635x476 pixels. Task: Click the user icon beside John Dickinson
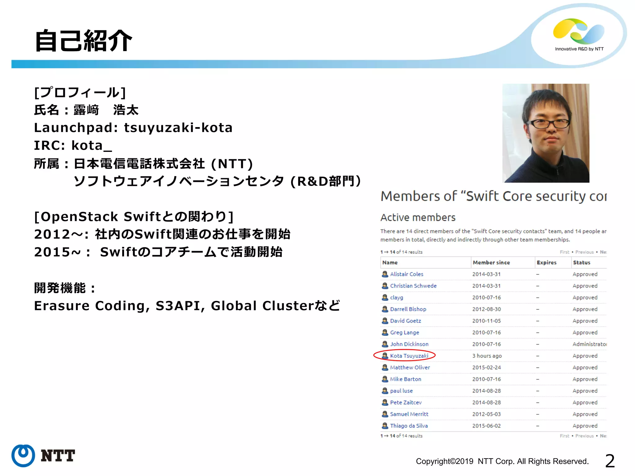pos(385,344)
